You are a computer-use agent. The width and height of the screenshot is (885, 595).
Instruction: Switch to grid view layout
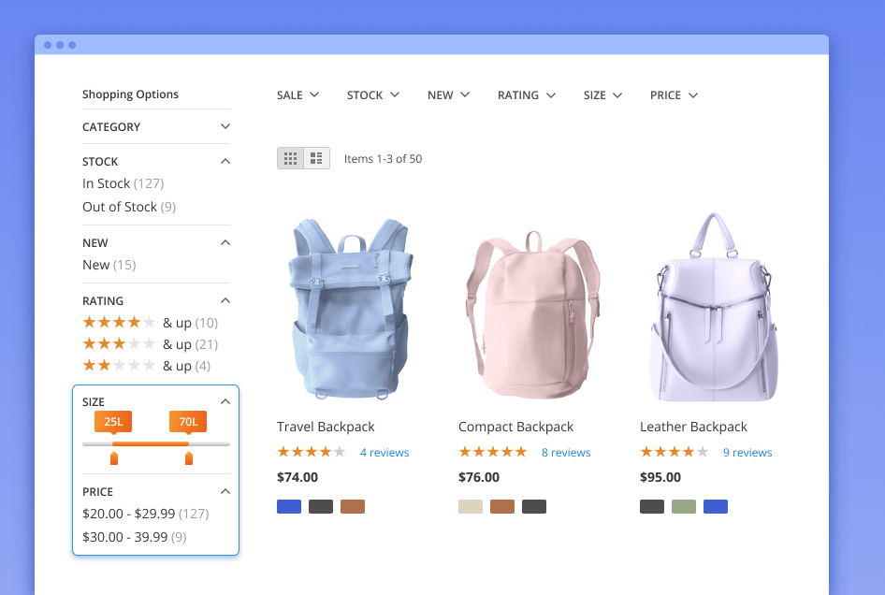click(290, 158)
